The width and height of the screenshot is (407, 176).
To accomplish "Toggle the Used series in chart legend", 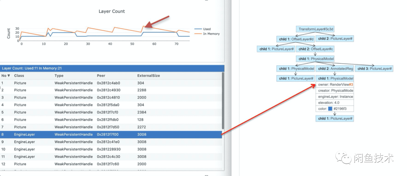I will (x=202, y=29).
